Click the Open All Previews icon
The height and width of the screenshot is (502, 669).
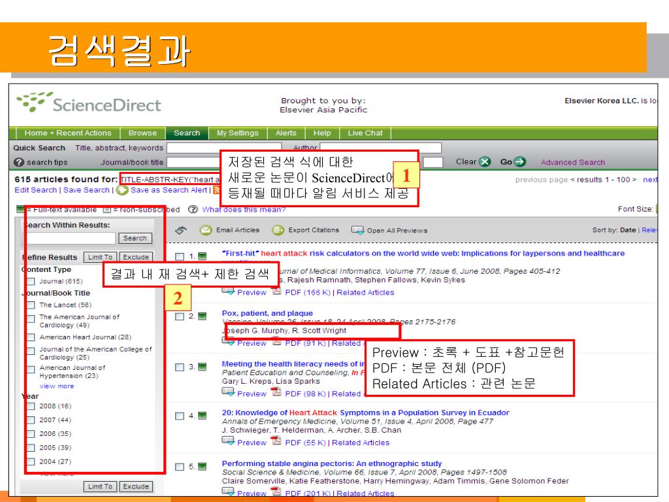(x=357, y=230)
